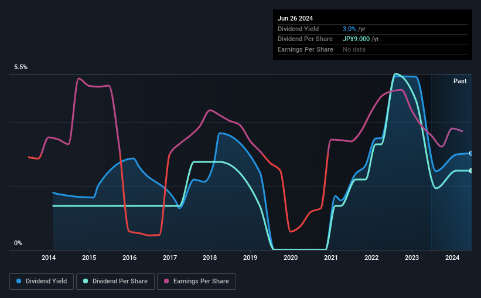Click the Earnings Per Share label in tooltip
Image resolution: width=481 pixels, height=298 pixels.
306,49
